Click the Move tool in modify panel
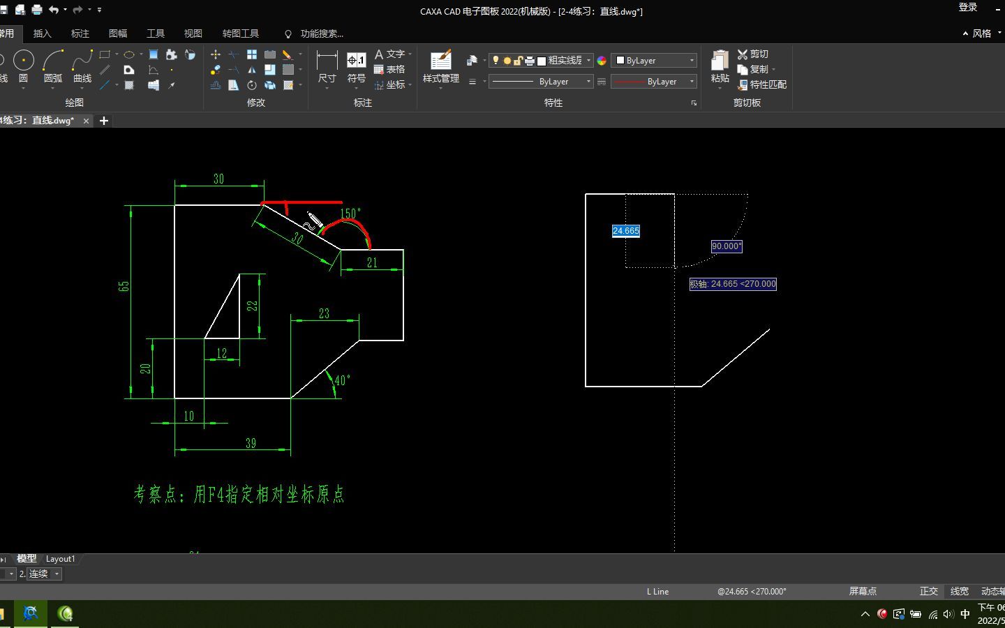The height and width of the screenshot is (628, 1005). click(x=216, y=54)
